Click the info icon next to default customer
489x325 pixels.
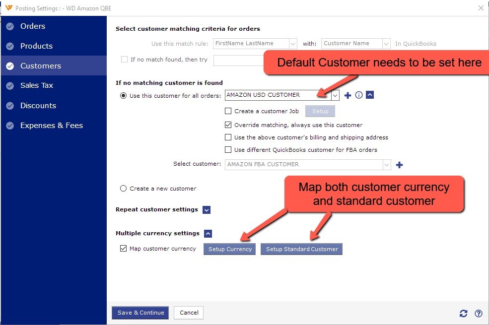tap(358, 95)
